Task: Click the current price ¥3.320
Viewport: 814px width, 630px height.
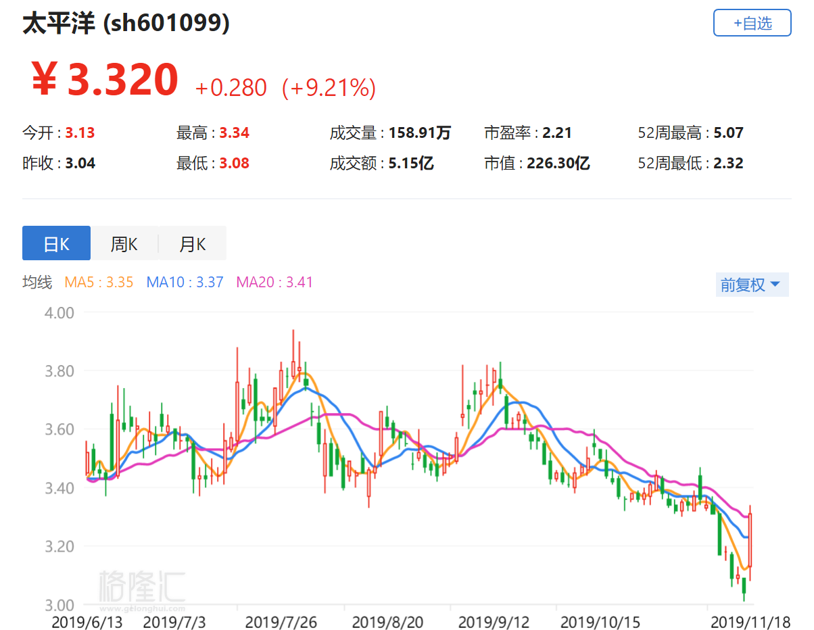Action: 103,80
